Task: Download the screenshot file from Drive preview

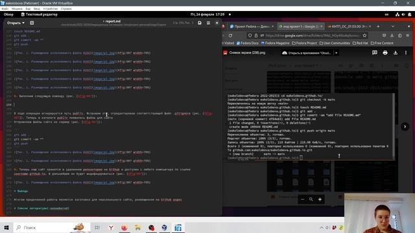Action: tap(396, 53)
